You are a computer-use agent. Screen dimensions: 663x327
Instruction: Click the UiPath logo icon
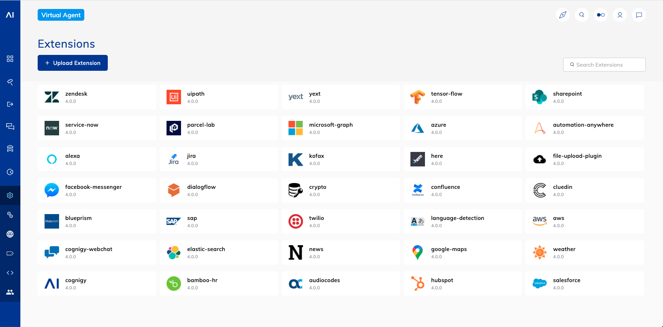click(174, 97)
